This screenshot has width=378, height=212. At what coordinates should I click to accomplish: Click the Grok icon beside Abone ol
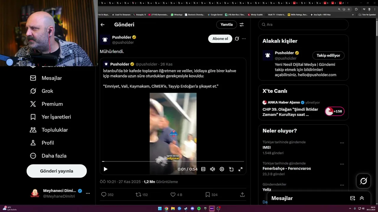[x=237, y=39]
